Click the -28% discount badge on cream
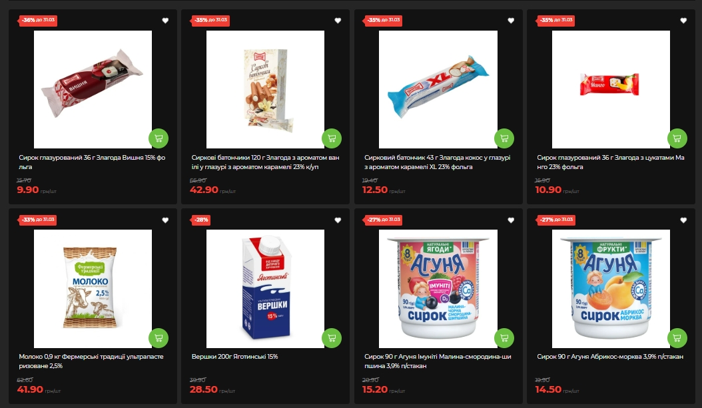The image size is (702, 408). 200,220
